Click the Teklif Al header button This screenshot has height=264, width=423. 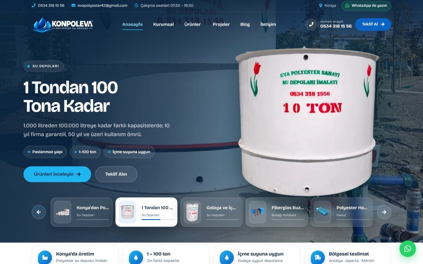coord(373,24)
